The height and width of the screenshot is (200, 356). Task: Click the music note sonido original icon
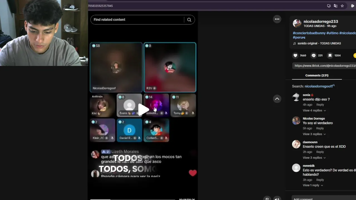click(x=295, y=44)
